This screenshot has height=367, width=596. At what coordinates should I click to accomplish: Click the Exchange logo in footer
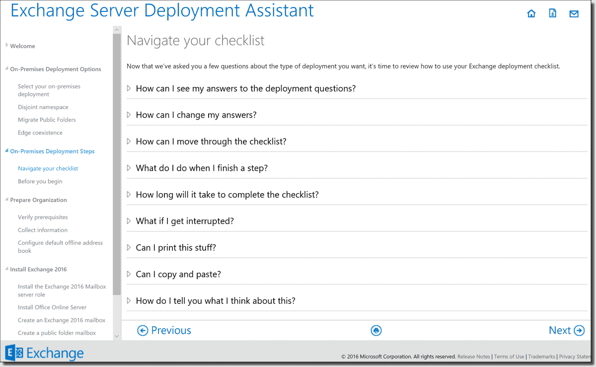point(44,353)
